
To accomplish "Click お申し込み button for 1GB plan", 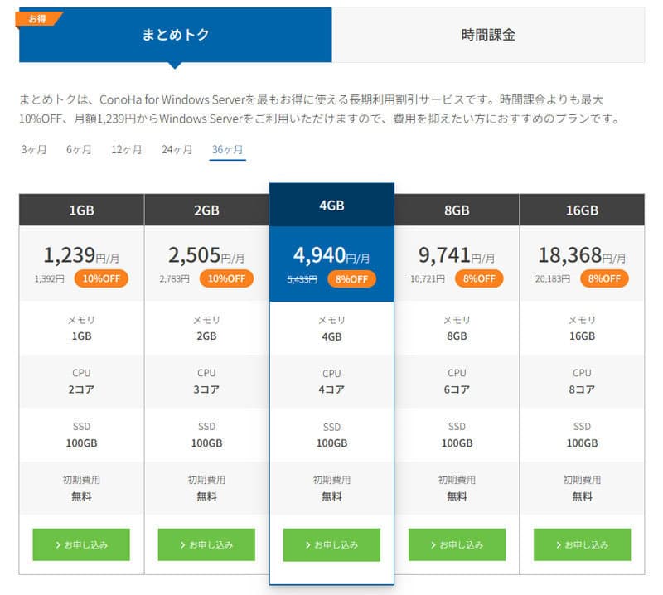I will pos(81,544).
